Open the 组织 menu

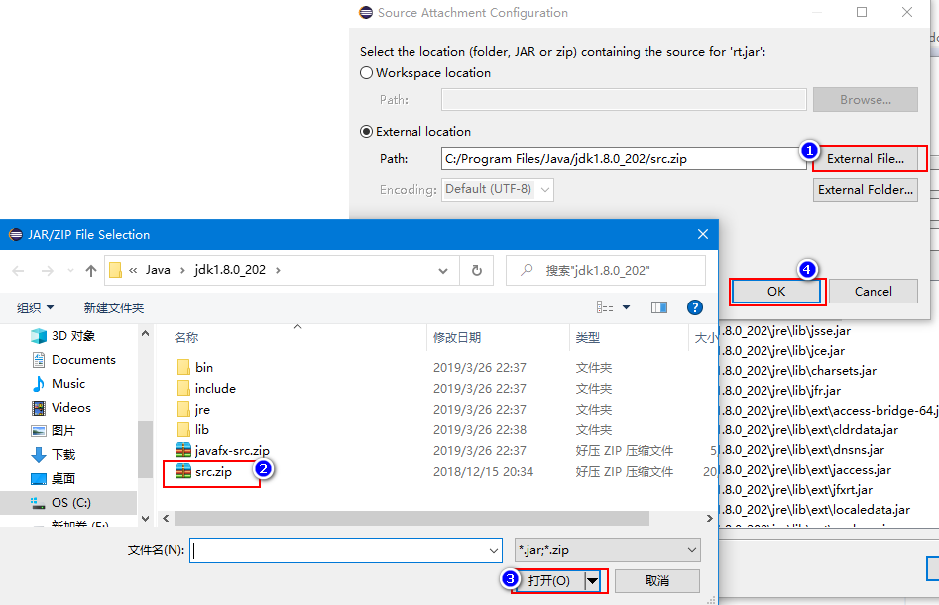(36, 307)
